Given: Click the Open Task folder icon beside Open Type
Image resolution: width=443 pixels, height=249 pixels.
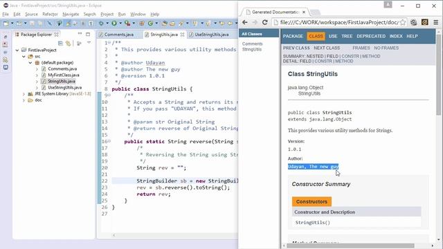Looking at the screenshot, I should (172, 24).
